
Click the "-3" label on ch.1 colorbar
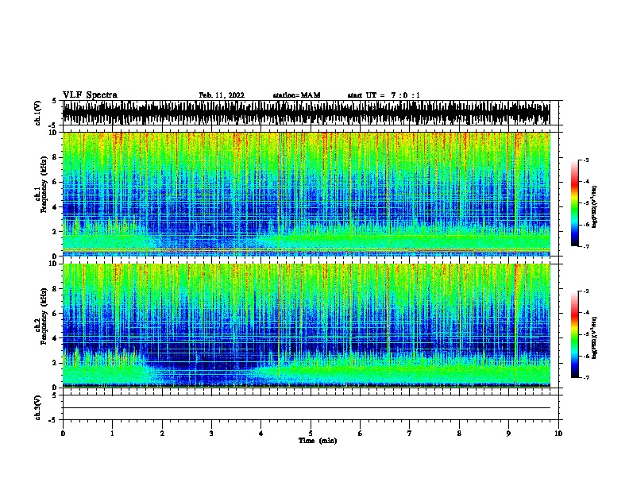pos(585,160)
